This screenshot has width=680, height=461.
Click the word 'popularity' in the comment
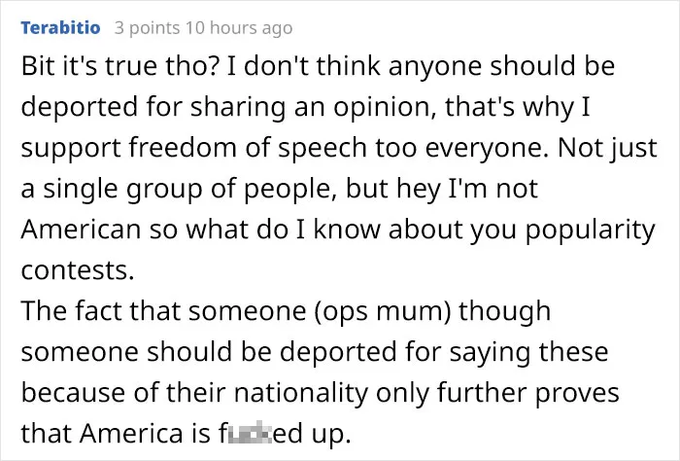point(591,231)
